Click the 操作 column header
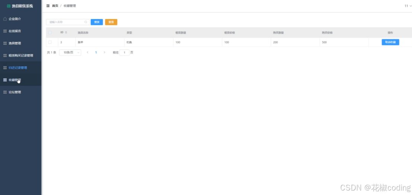Screen dimensions: 412x195 click(x=390, y=33)
